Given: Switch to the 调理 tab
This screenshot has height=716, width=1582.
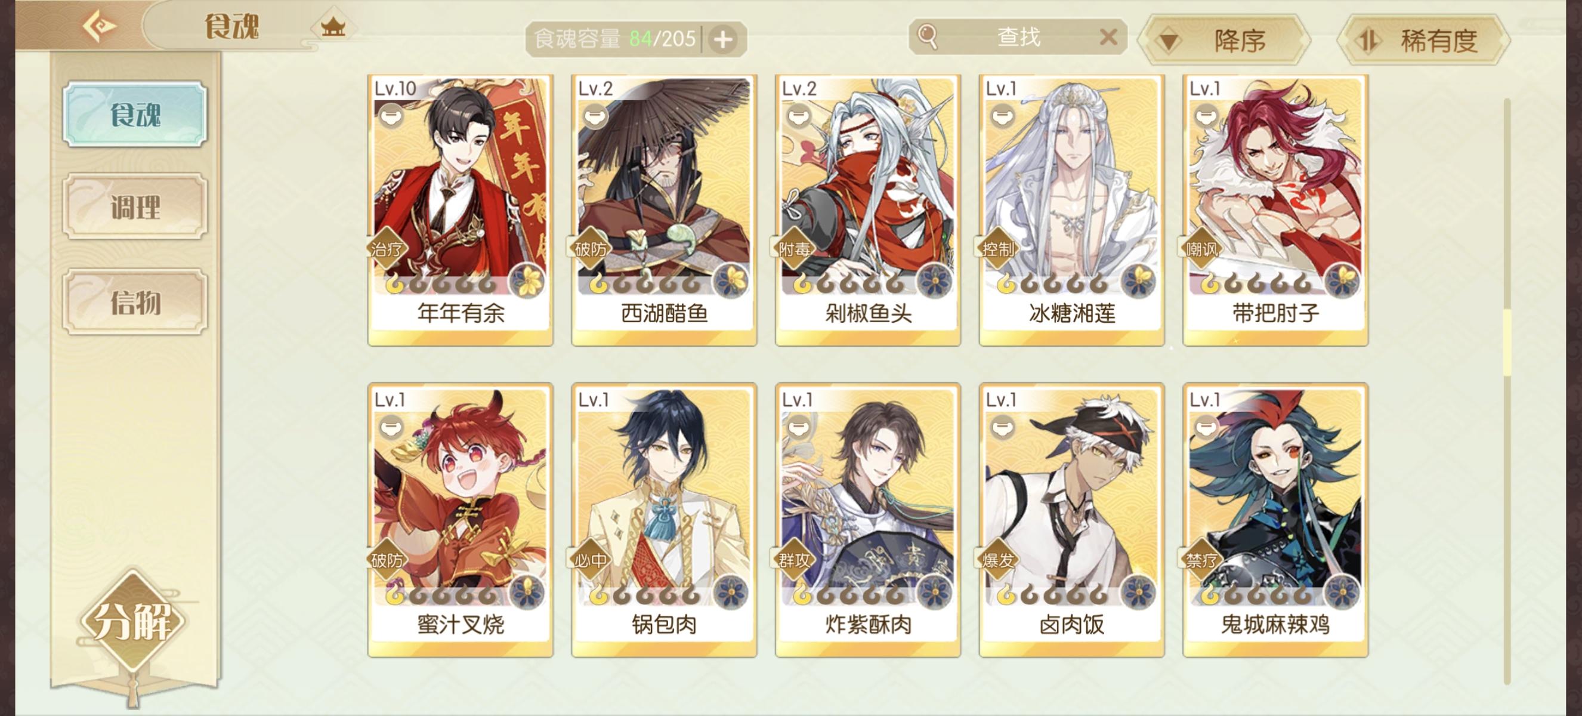Looking at the screenshot, I should (x=134, y=207).
